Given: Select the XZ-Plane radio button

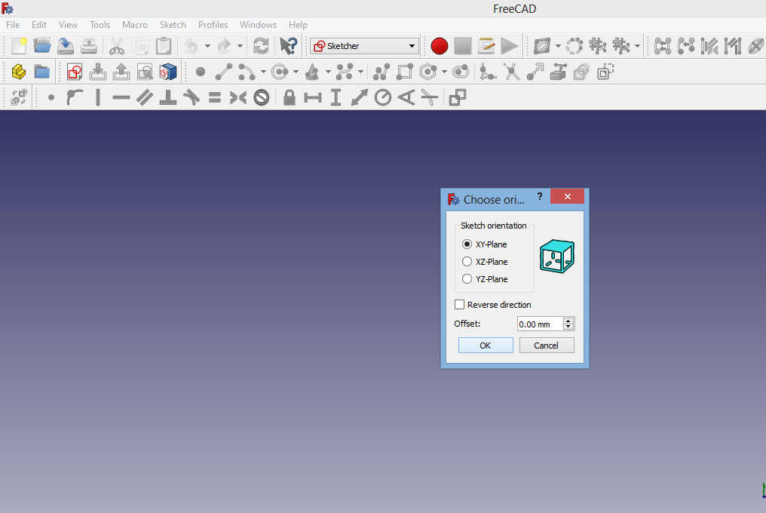Looking at the screenshot, I should [467, 262].
